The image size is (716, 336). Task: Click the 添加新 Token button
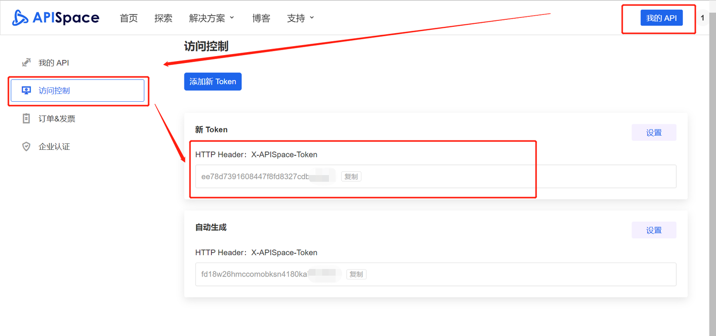[213, 81]
